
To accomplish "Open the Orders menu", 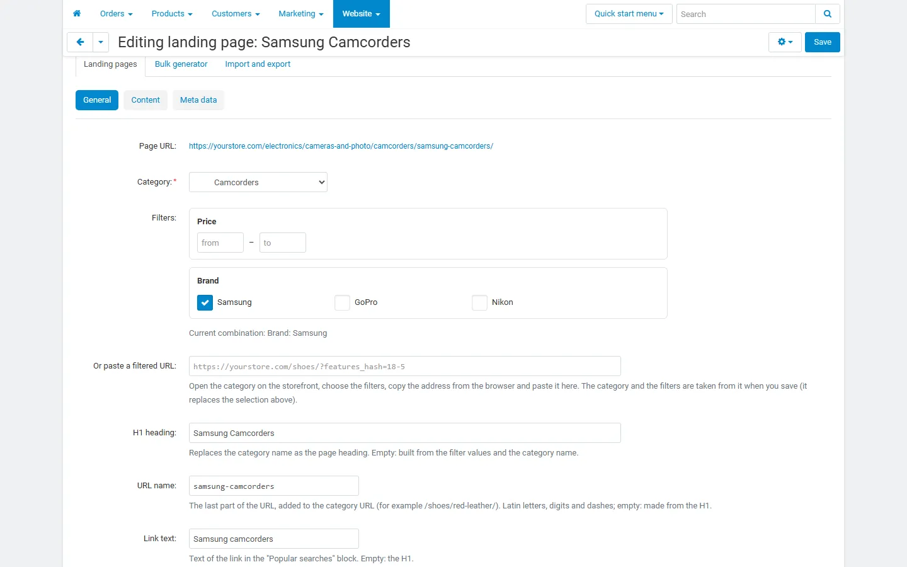I will click(x=117, y=14).
